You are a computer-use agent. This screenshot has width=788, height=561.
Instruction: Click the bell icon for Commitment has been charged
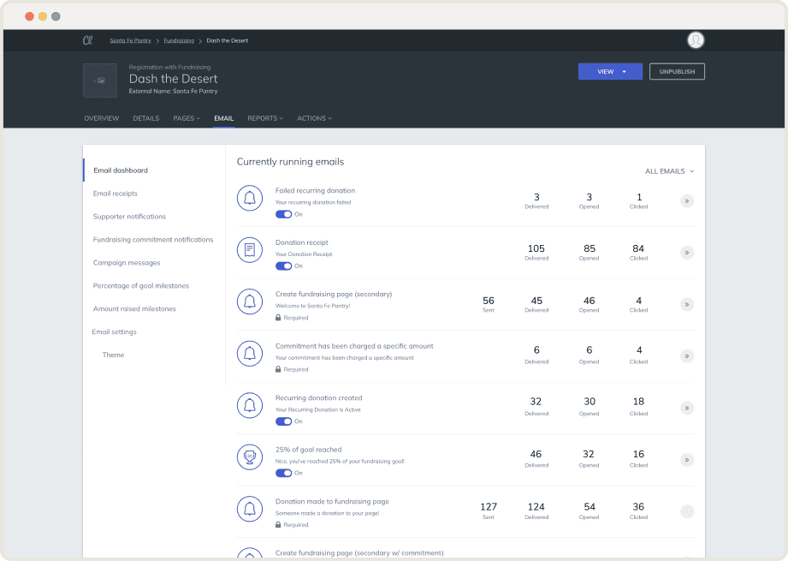click(x=250, y=353)
